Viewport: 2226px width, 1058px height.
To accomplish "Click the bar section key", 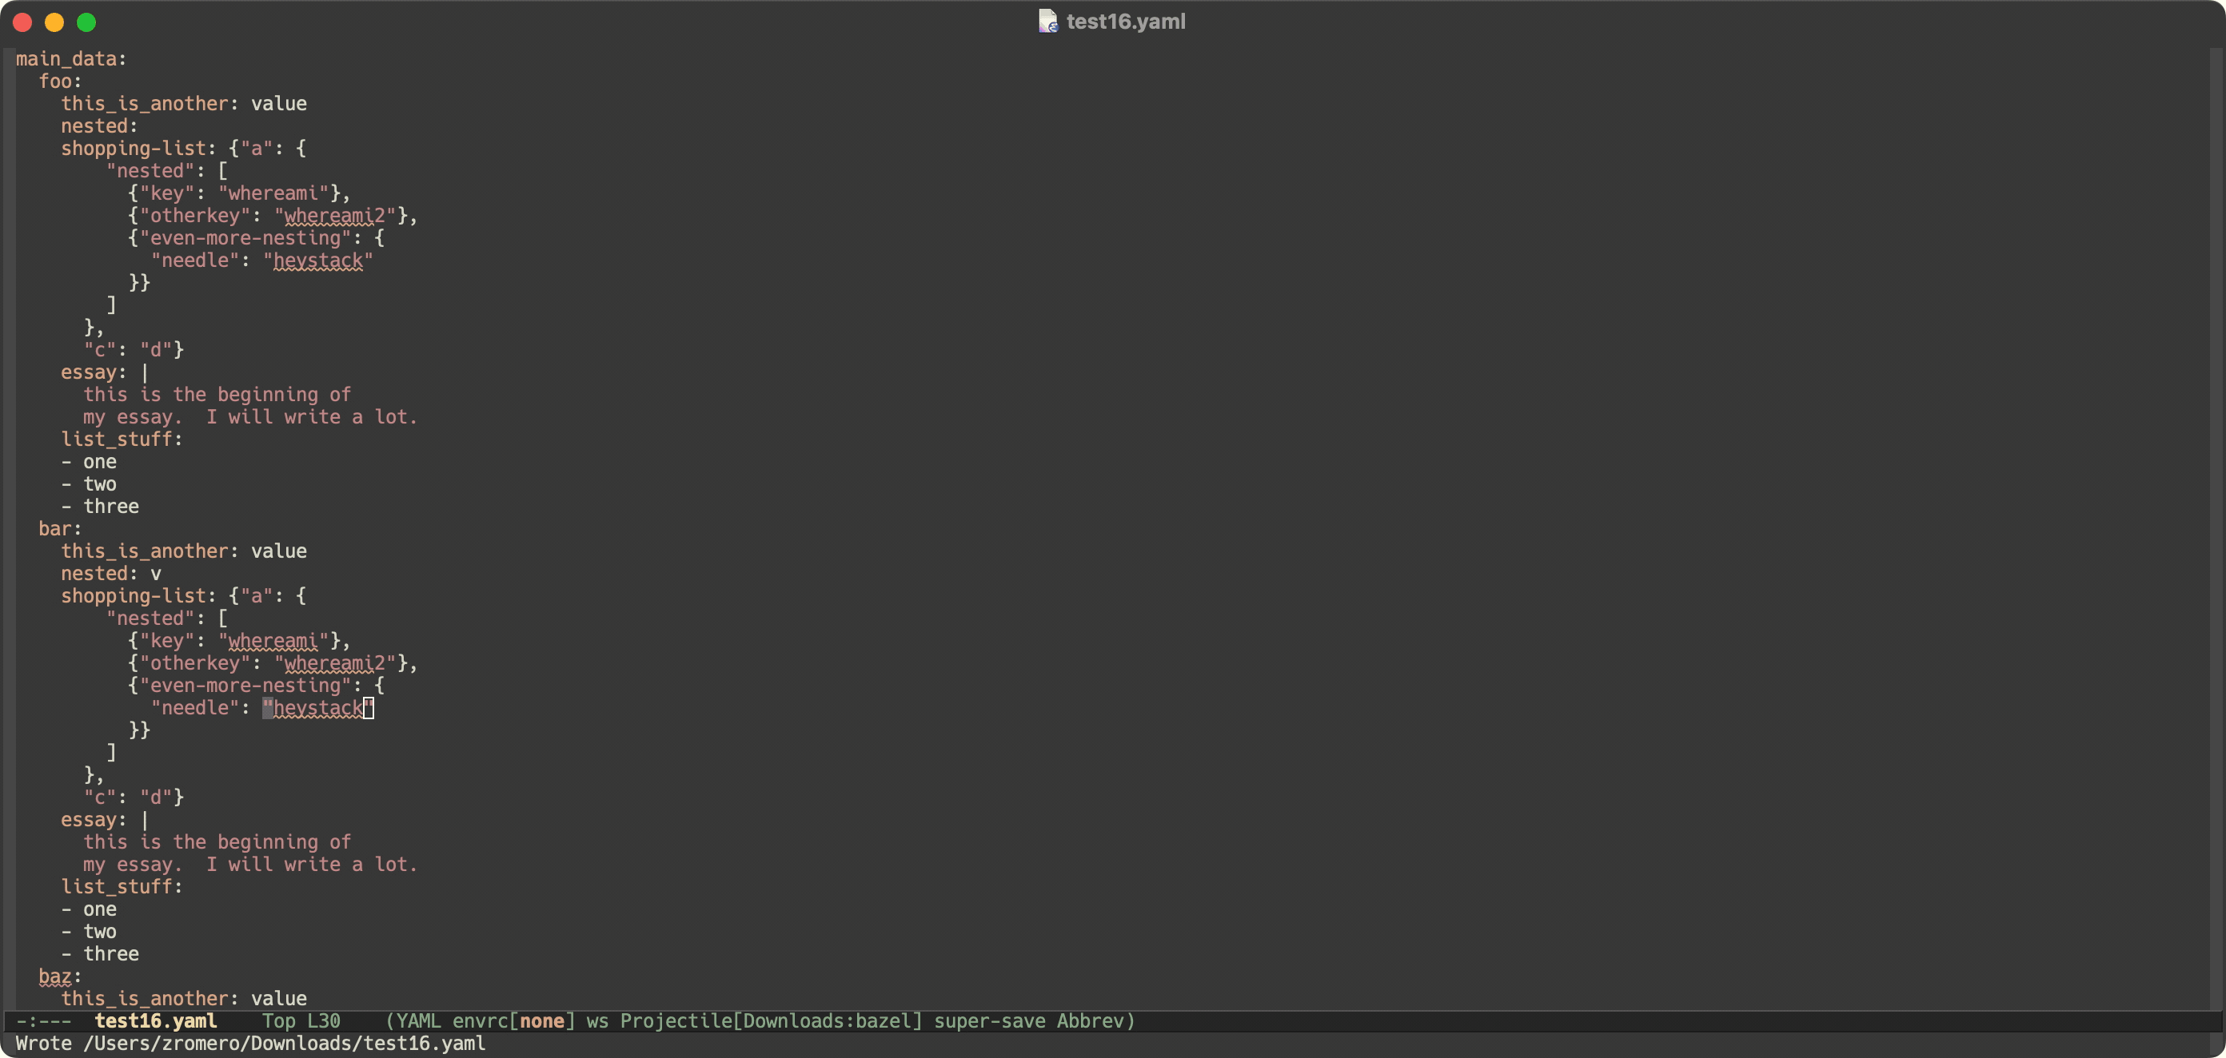I will click(54, 528).
